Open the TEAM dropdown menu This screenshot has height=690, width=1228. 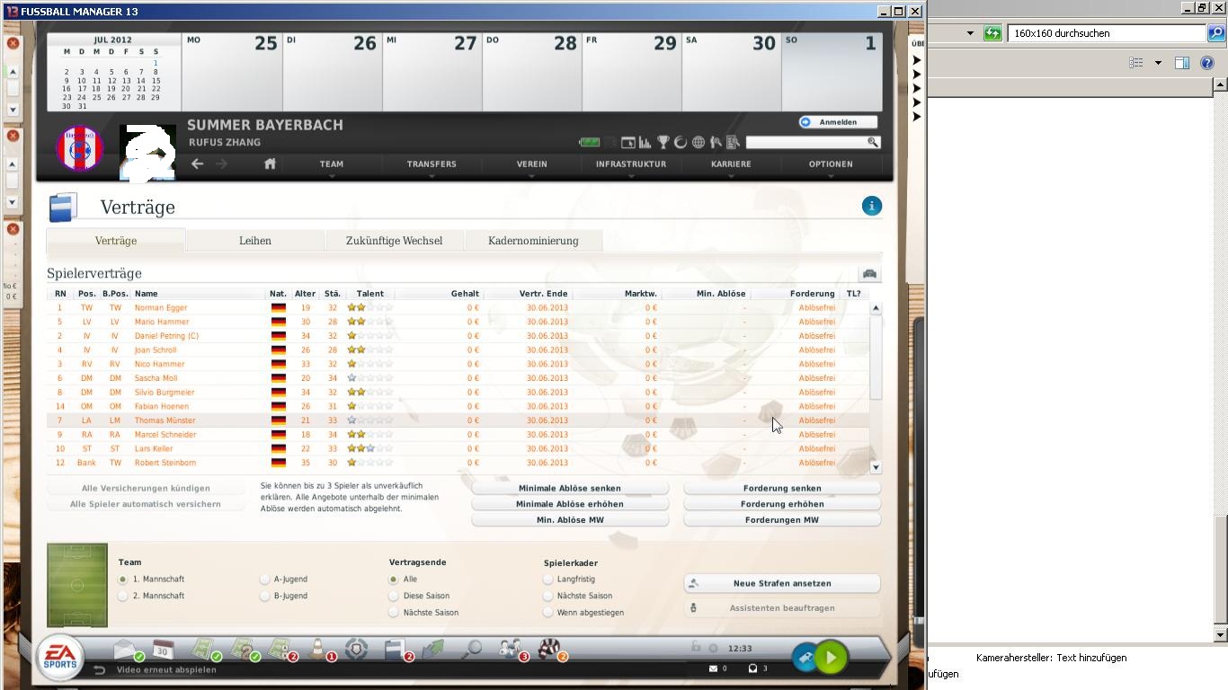(x=332, y=165)
